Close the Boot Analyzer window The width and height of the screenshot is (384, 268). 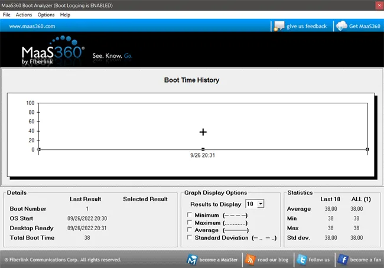point(379,5)
